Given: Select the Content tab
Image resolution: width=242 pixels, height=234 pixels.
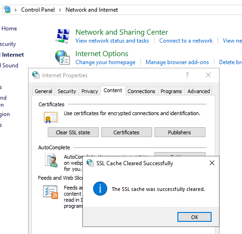Looking at the screenshot, I should tap(113, 90).
